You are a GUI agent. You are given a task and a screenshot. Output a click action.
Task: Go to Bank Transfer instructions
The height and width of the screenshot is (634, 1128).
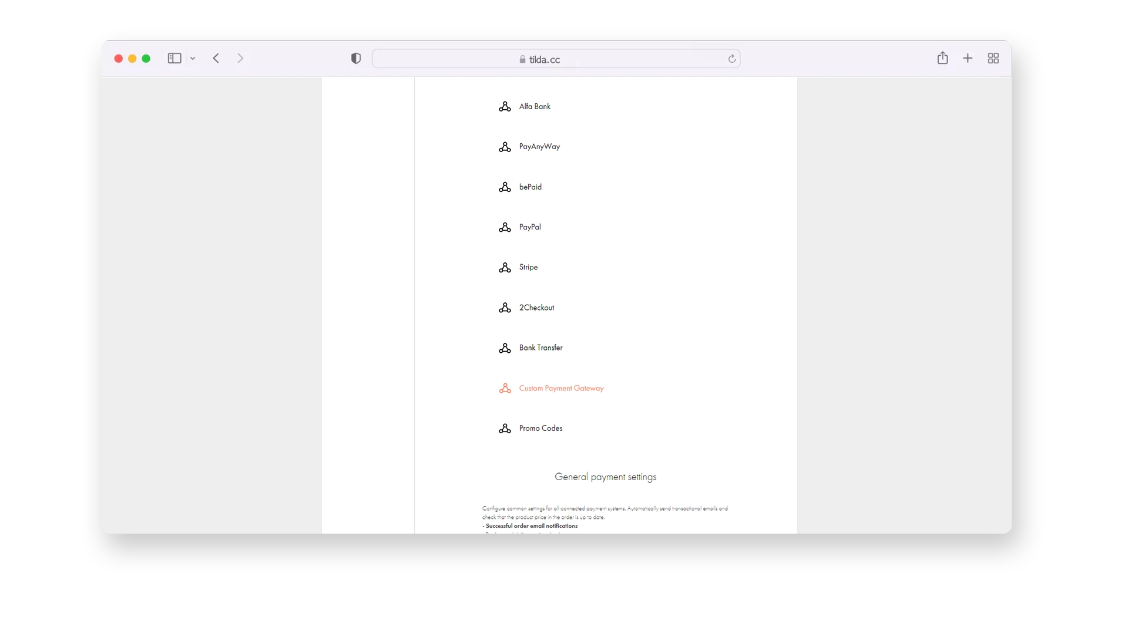[540, 348]
